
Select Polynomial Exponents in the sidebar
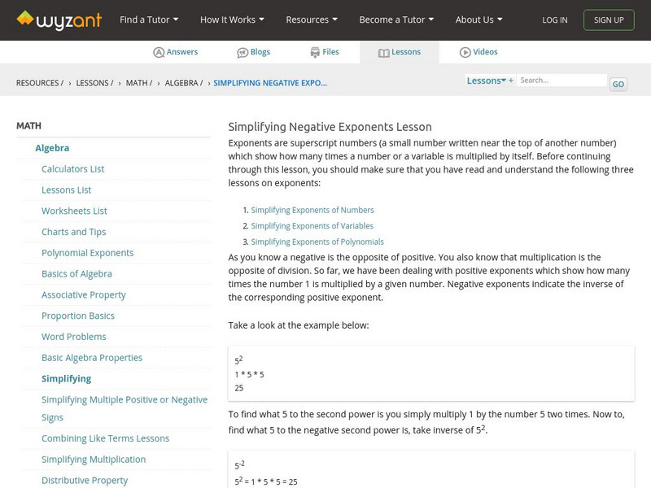[88, 253]
